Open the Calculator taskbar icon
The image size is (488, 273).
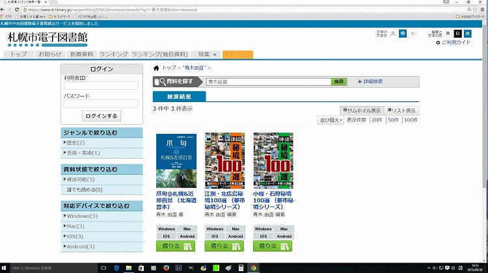tap(241, 268)
